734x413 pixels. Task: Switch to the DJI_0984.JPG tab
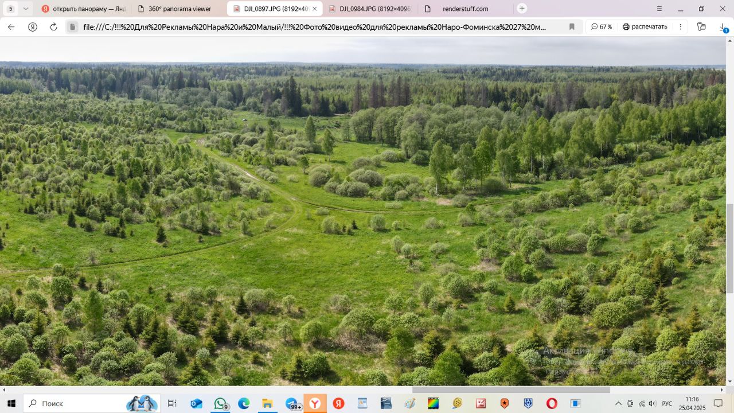pyautogui.click(x=370, y=9)
